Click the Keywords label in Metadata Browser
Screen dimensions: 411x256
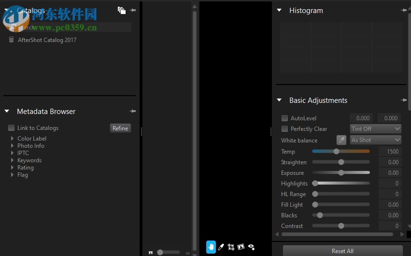29,160
